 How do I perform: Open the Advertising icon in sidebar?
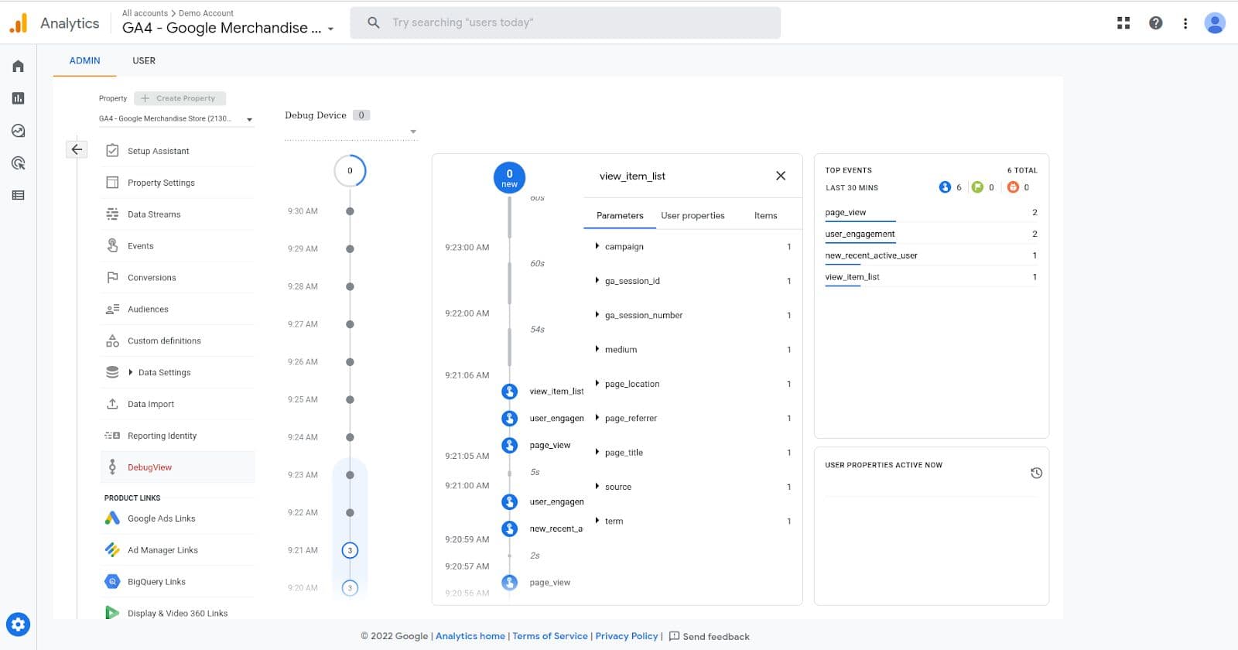click(18, 163)
